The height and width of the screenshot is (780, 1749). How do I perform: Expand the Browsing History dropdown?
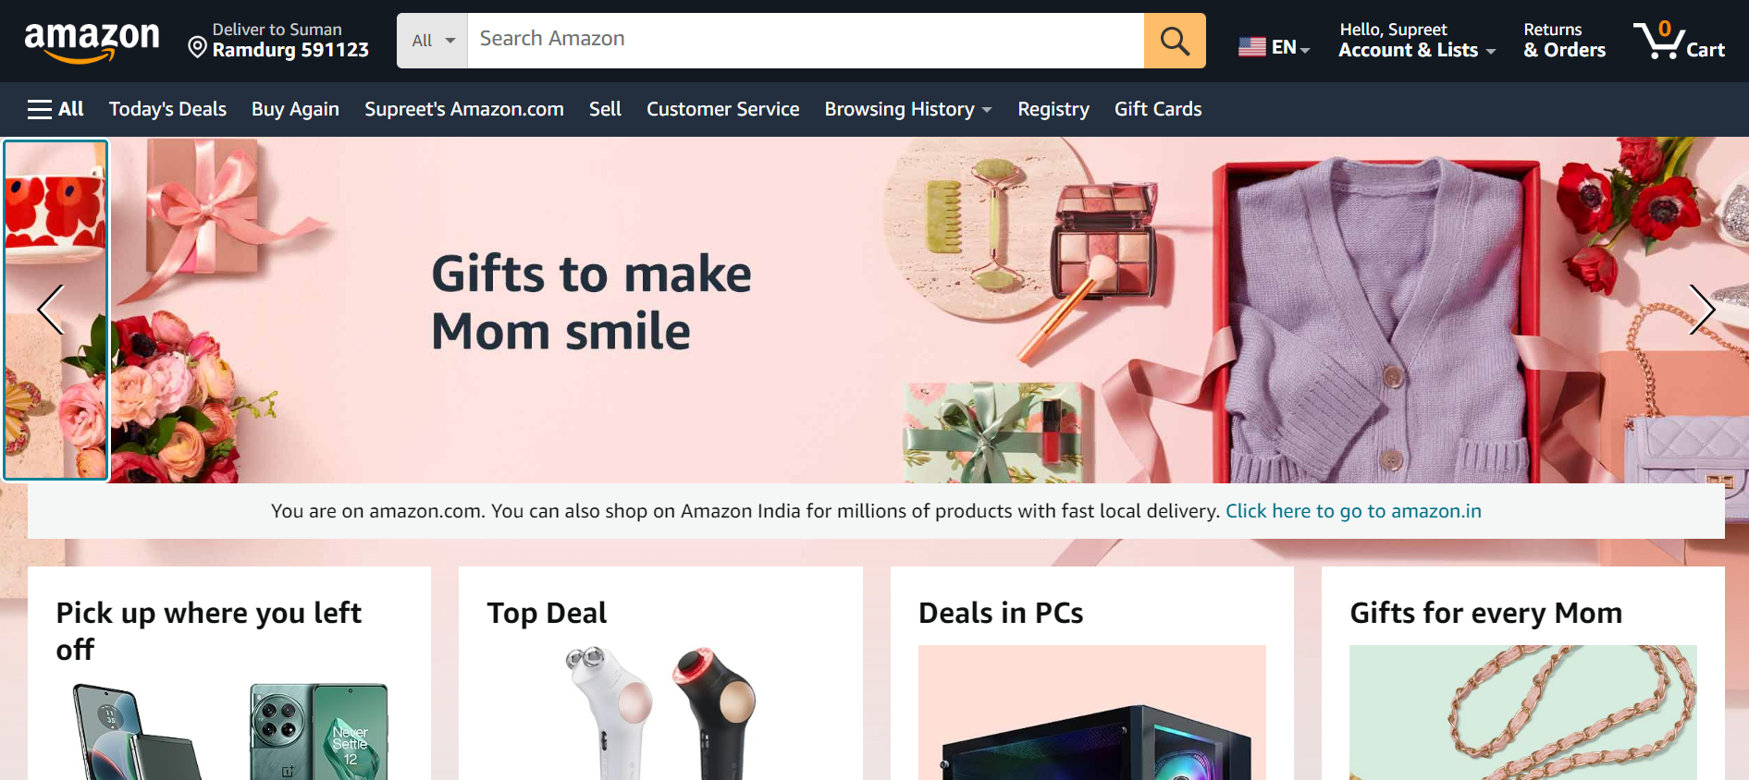908,109
